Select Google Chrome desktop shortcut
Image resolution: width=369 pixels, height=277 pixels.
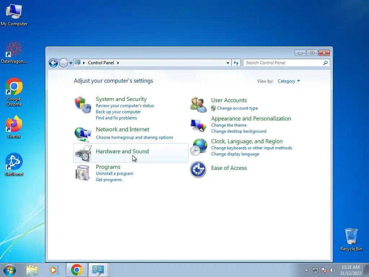(x=14, y=92)
